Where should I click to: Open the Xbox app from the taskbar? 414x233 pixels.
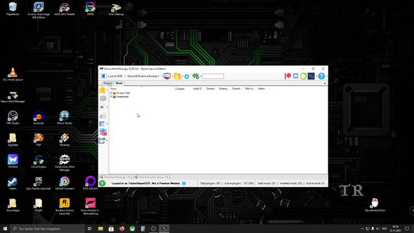click(x=132, y=228)
